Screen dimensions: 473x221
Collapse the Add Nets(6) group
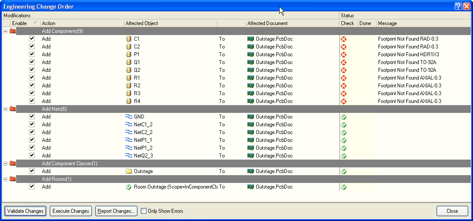pyautogui.click(x=5, y=109)
